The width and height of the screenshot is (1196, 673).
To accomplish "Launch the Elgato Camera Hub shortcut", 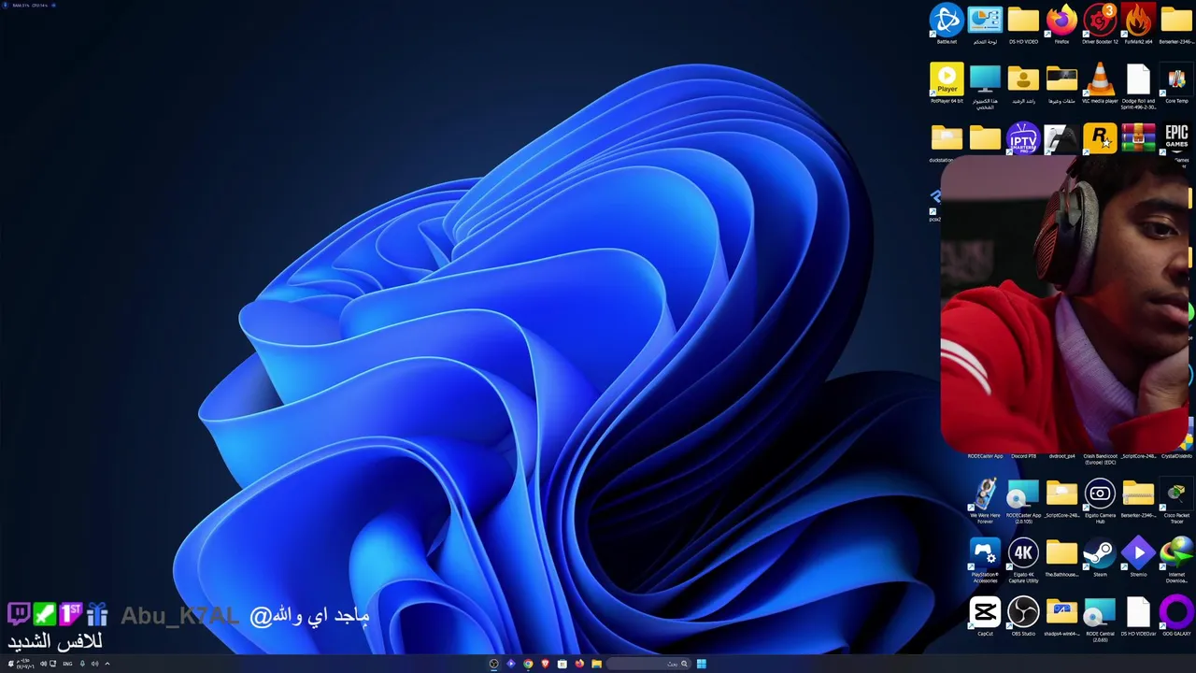I will pos(1100,501).
